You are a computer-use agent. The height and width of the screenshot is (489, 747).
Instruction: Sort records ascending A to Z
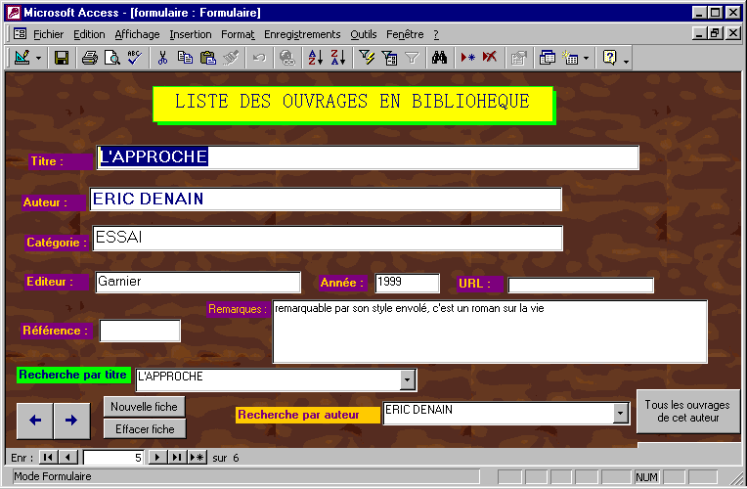pos(315,58)
